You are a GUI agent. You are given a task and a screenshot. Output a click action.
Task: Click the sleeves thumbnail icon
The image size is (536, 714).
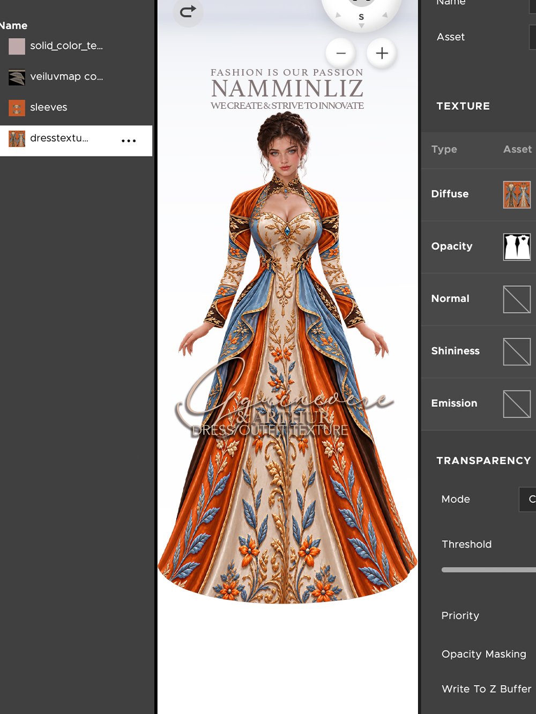tap(17, 108)
